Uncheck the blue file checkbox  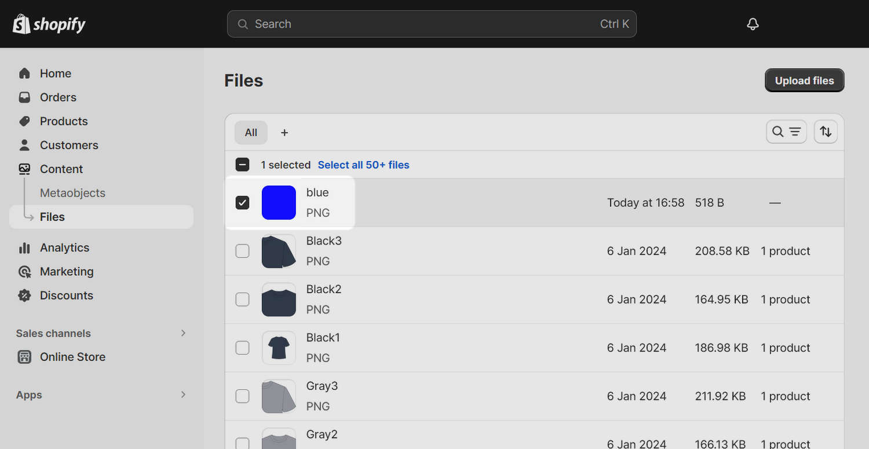243,203
